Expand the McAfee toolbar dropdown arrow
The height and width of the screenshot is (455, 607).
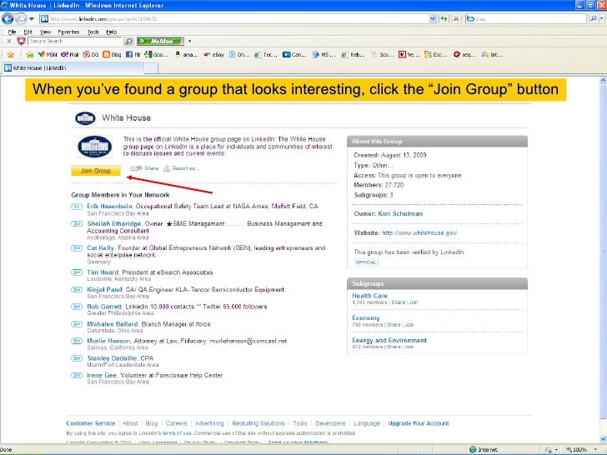point(190,41)
